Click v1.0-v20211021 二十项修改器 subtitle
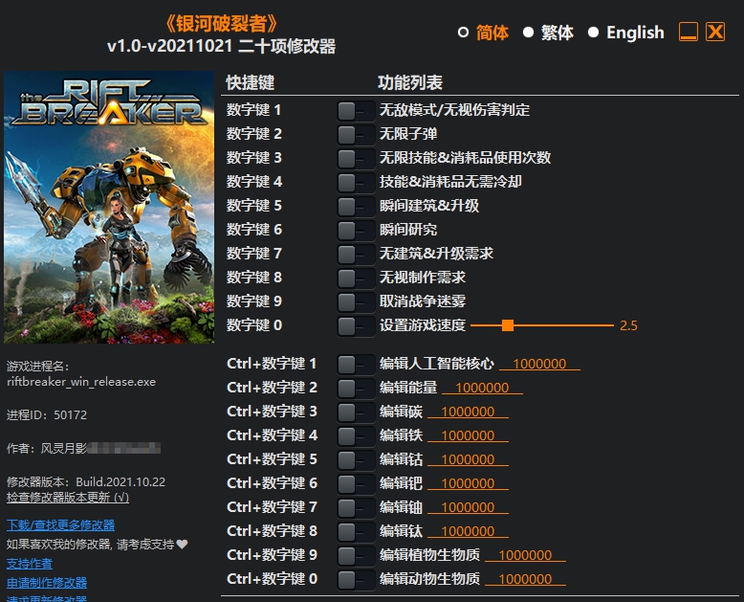The height and width of the screenshot is (602, 744). coord(222,46)
